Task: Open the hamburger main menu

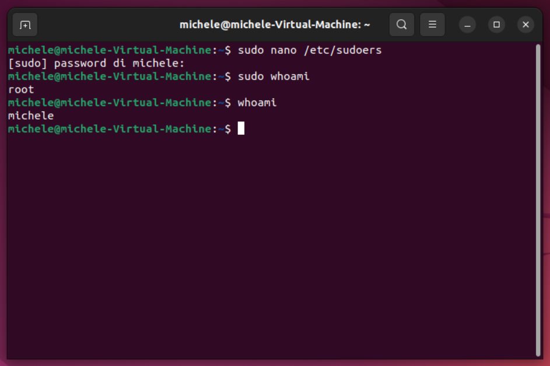Action: tap(432, 25)
